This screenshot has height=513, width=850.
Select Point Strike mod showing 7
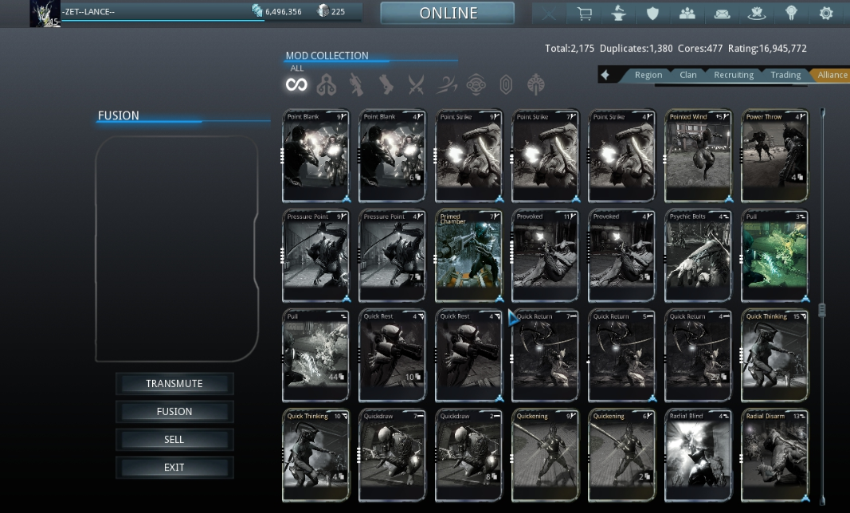546,155
